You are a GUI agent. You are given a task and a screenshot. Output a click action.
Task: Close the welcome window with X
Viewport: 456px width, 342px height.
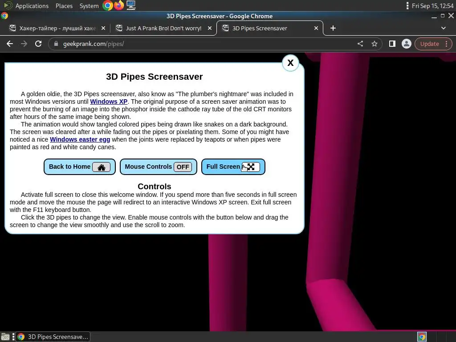pos(290,63)
